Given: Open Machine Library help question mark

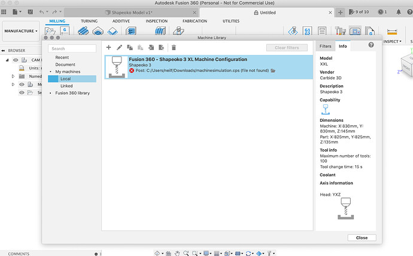Looking at the screenshot, I should [371, 45].
